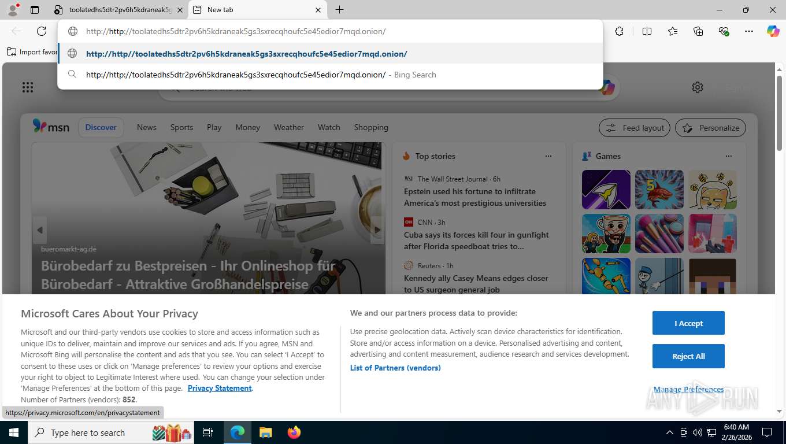
Task: Go to next carousel slide arrow
Action: click(x=377, y=230)
